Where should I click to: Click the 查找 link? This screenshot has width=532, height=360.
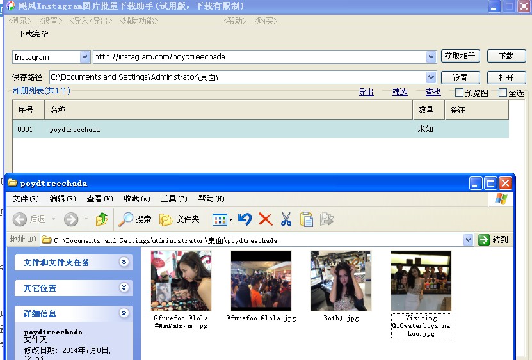point(433,92)
